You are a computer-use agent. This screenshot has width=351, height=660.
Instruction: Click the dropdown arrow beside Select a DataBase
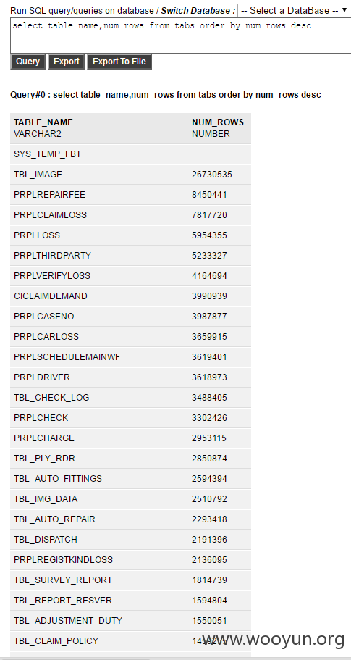click(344, 10)
